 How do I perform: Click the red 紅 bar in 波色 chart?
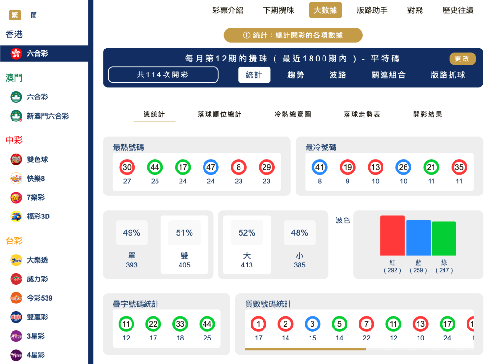pos(391,235)
